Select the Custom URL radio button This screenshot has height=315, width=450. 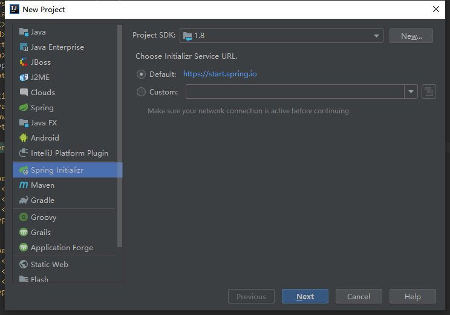click(142, 92)
